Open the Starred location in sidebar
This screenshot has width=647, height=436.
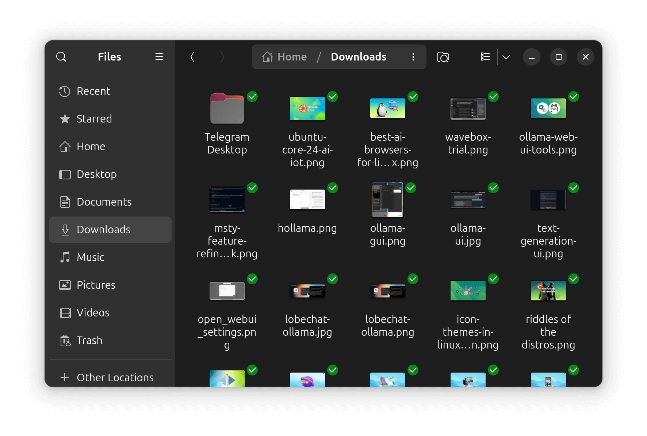click(x=94, y=118)
